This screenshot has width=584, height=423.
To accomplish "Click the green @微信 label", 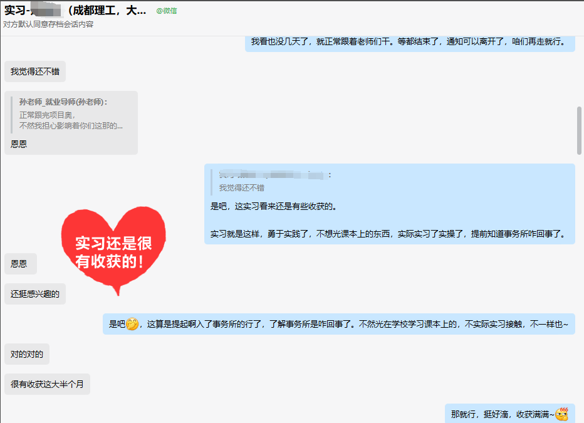I will pyautogui.click(x=167, y=11).
